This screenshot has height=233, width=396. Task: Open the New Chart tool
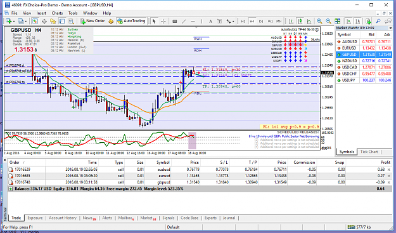(8, 21)
